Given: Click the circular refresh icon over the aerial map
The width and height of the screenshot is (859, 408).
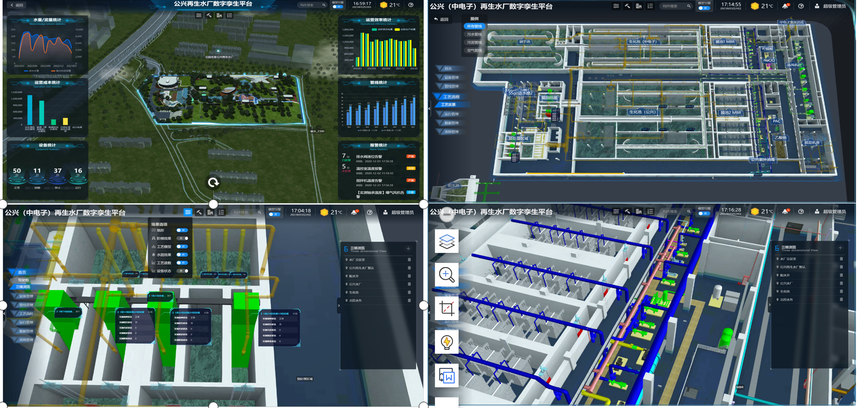Looking at the screenshot, I should tap(213, 183).
